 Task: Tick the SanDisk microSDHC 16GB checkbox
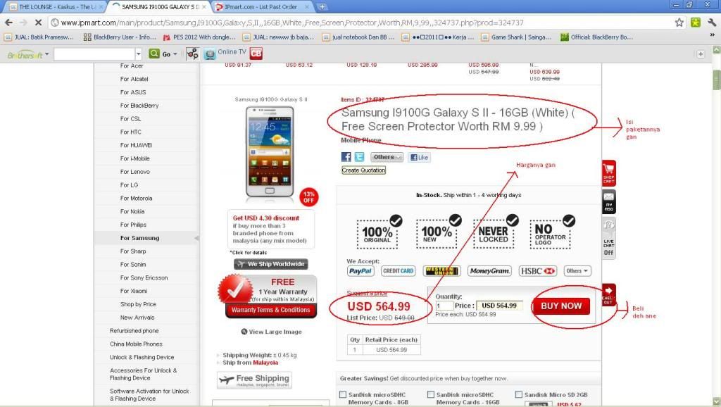pyautogui.click(x=430, y=394)
